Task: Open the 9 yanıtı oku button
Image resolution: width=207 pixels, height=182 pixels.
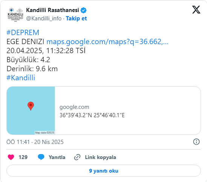Action: (104, 171)
